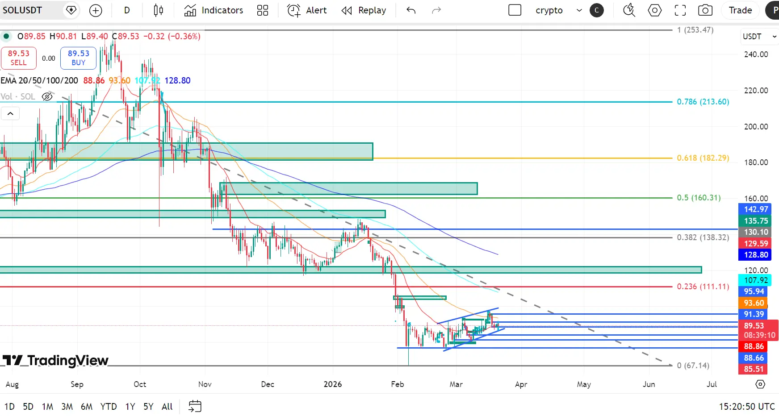This screenshot has height=416, width=779.
Task: Collapse the indicator legend chevron
Action: [x=10, y=114]
